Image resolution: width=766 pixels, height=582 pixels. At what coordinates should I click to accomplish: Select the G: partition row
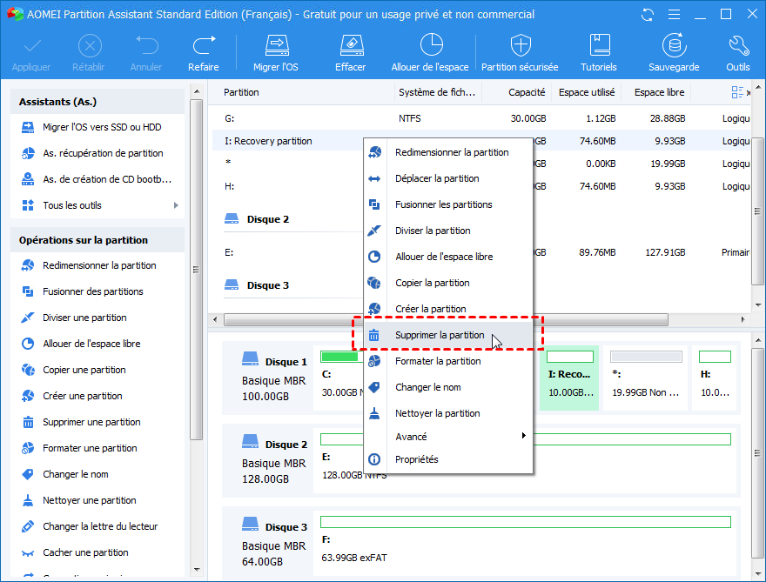[x=481, y=118]
